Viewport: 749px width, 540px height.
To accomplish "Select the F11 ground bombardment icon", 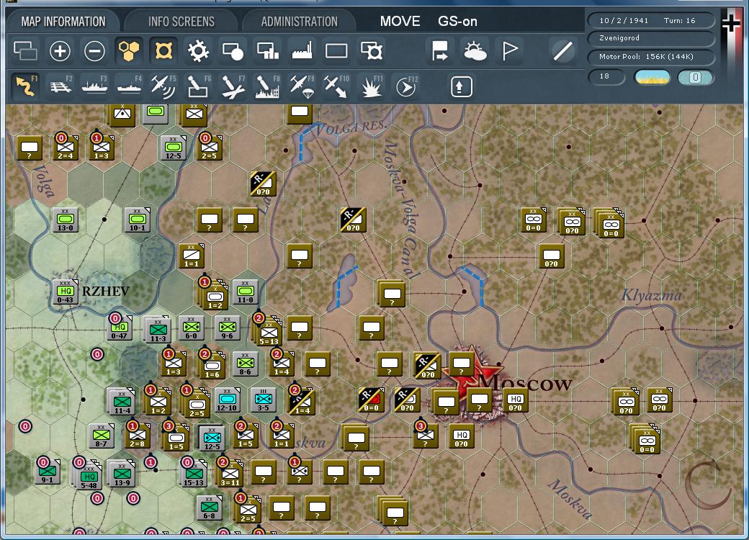I will 373,86.
